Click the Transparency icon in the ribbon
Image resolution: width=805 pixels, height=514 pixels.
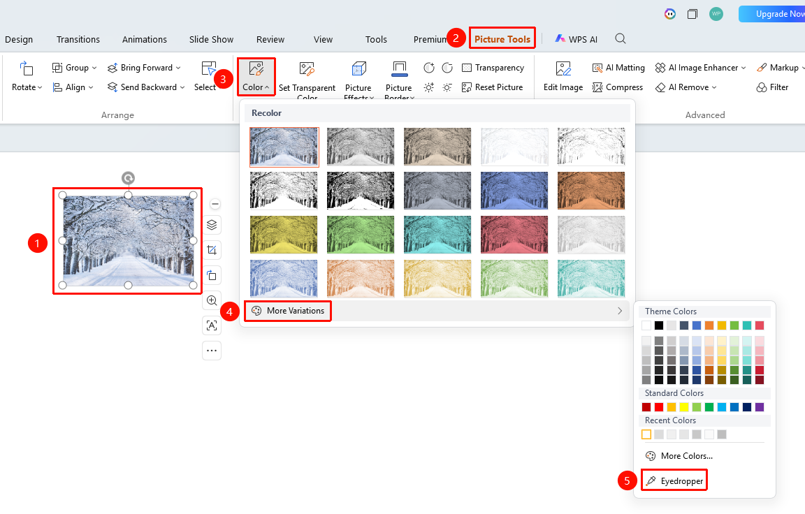click(x=467, y=68)
